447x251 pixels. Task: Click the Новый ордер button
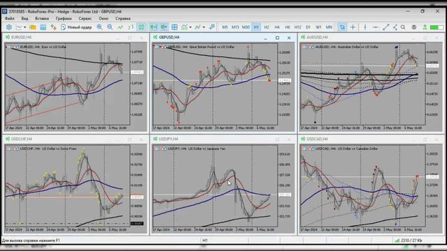coord(76,27)
